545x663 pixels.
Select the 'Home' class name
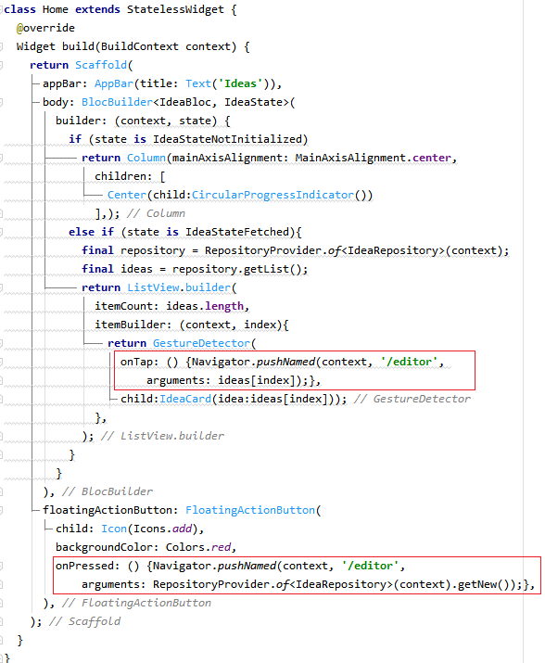coord(56,9)
